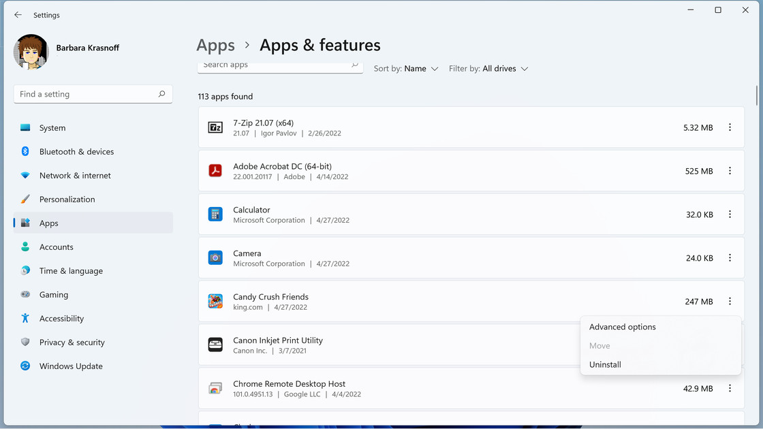
Task: Open Accounts settings
Action: coord(93,247)
